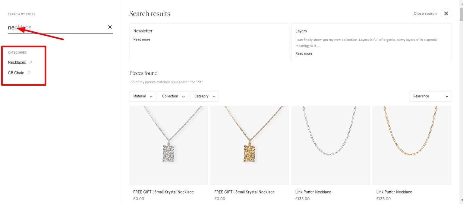
Task: Expand the Collection filter dropdown
Action: click(173, 96)
